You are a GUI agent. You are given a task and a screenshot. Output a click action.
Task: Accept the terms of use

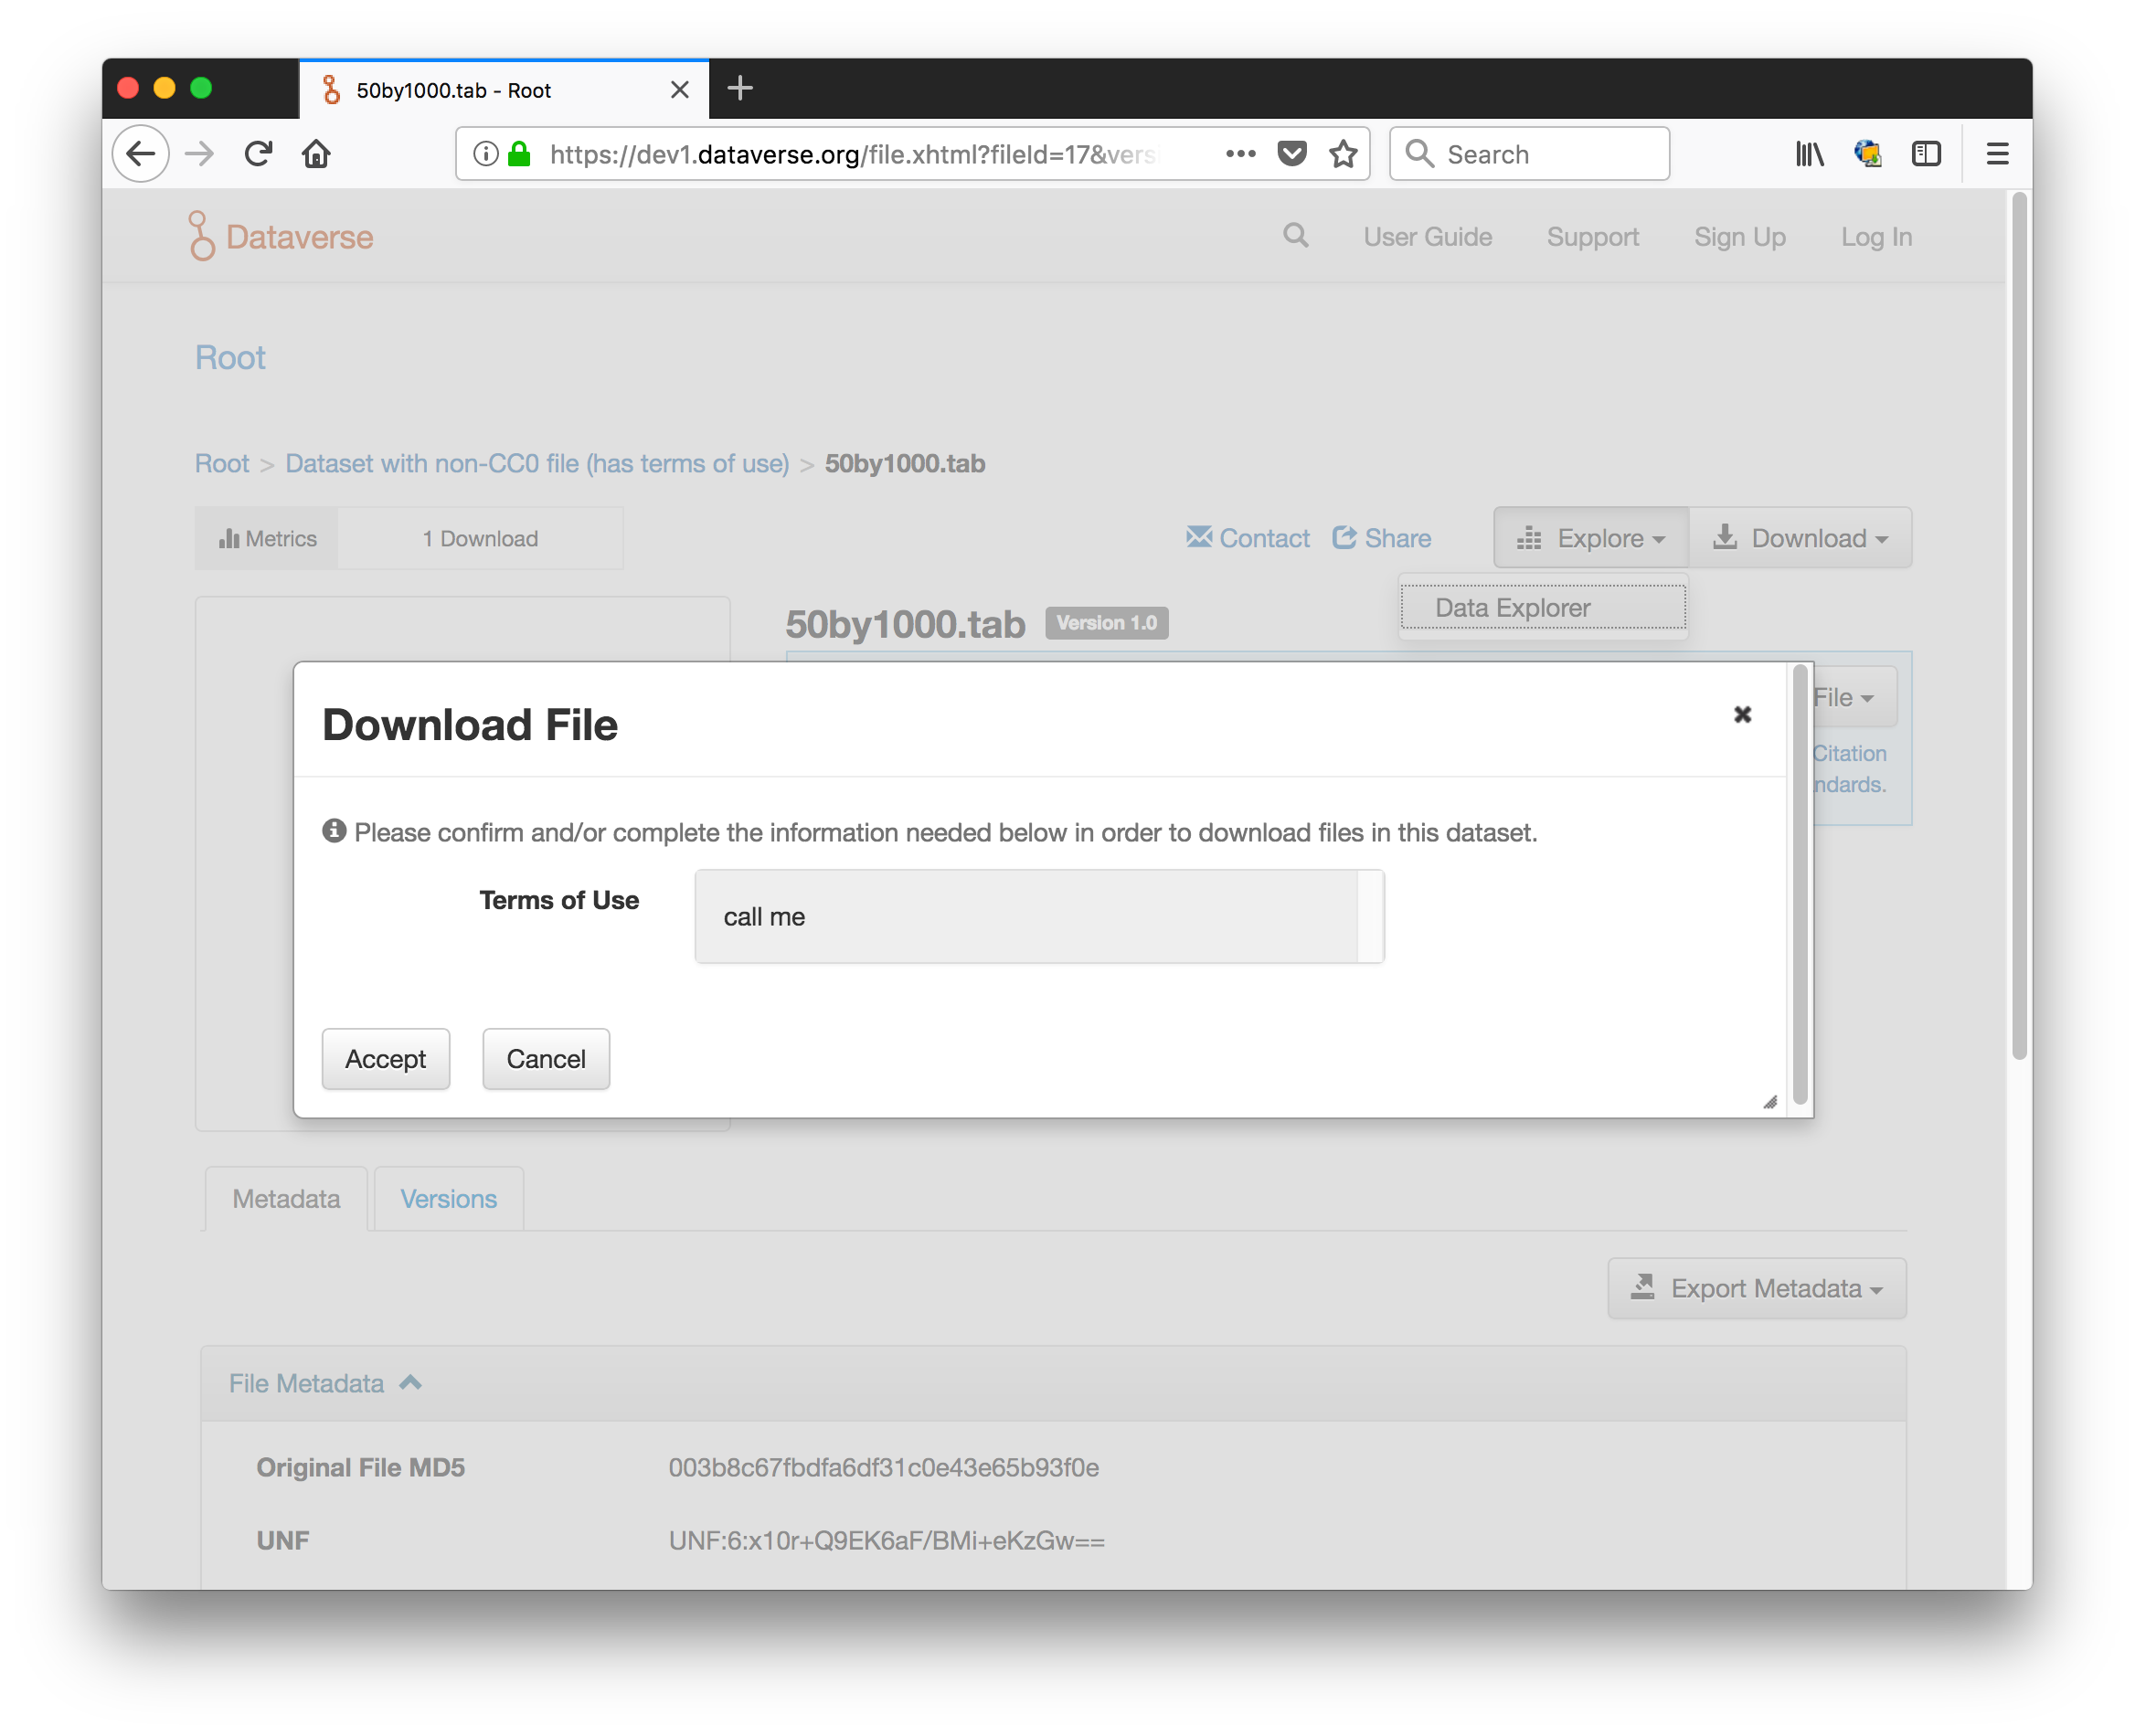[x=387, y=1059]
